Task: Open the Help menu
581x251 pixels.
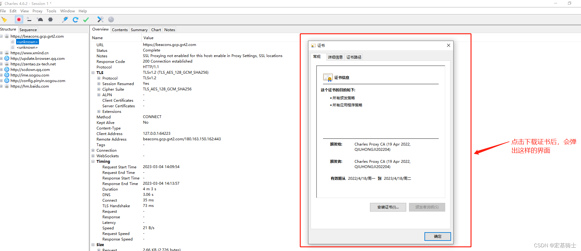Action: pyautogui.click(x=83, y=11)
